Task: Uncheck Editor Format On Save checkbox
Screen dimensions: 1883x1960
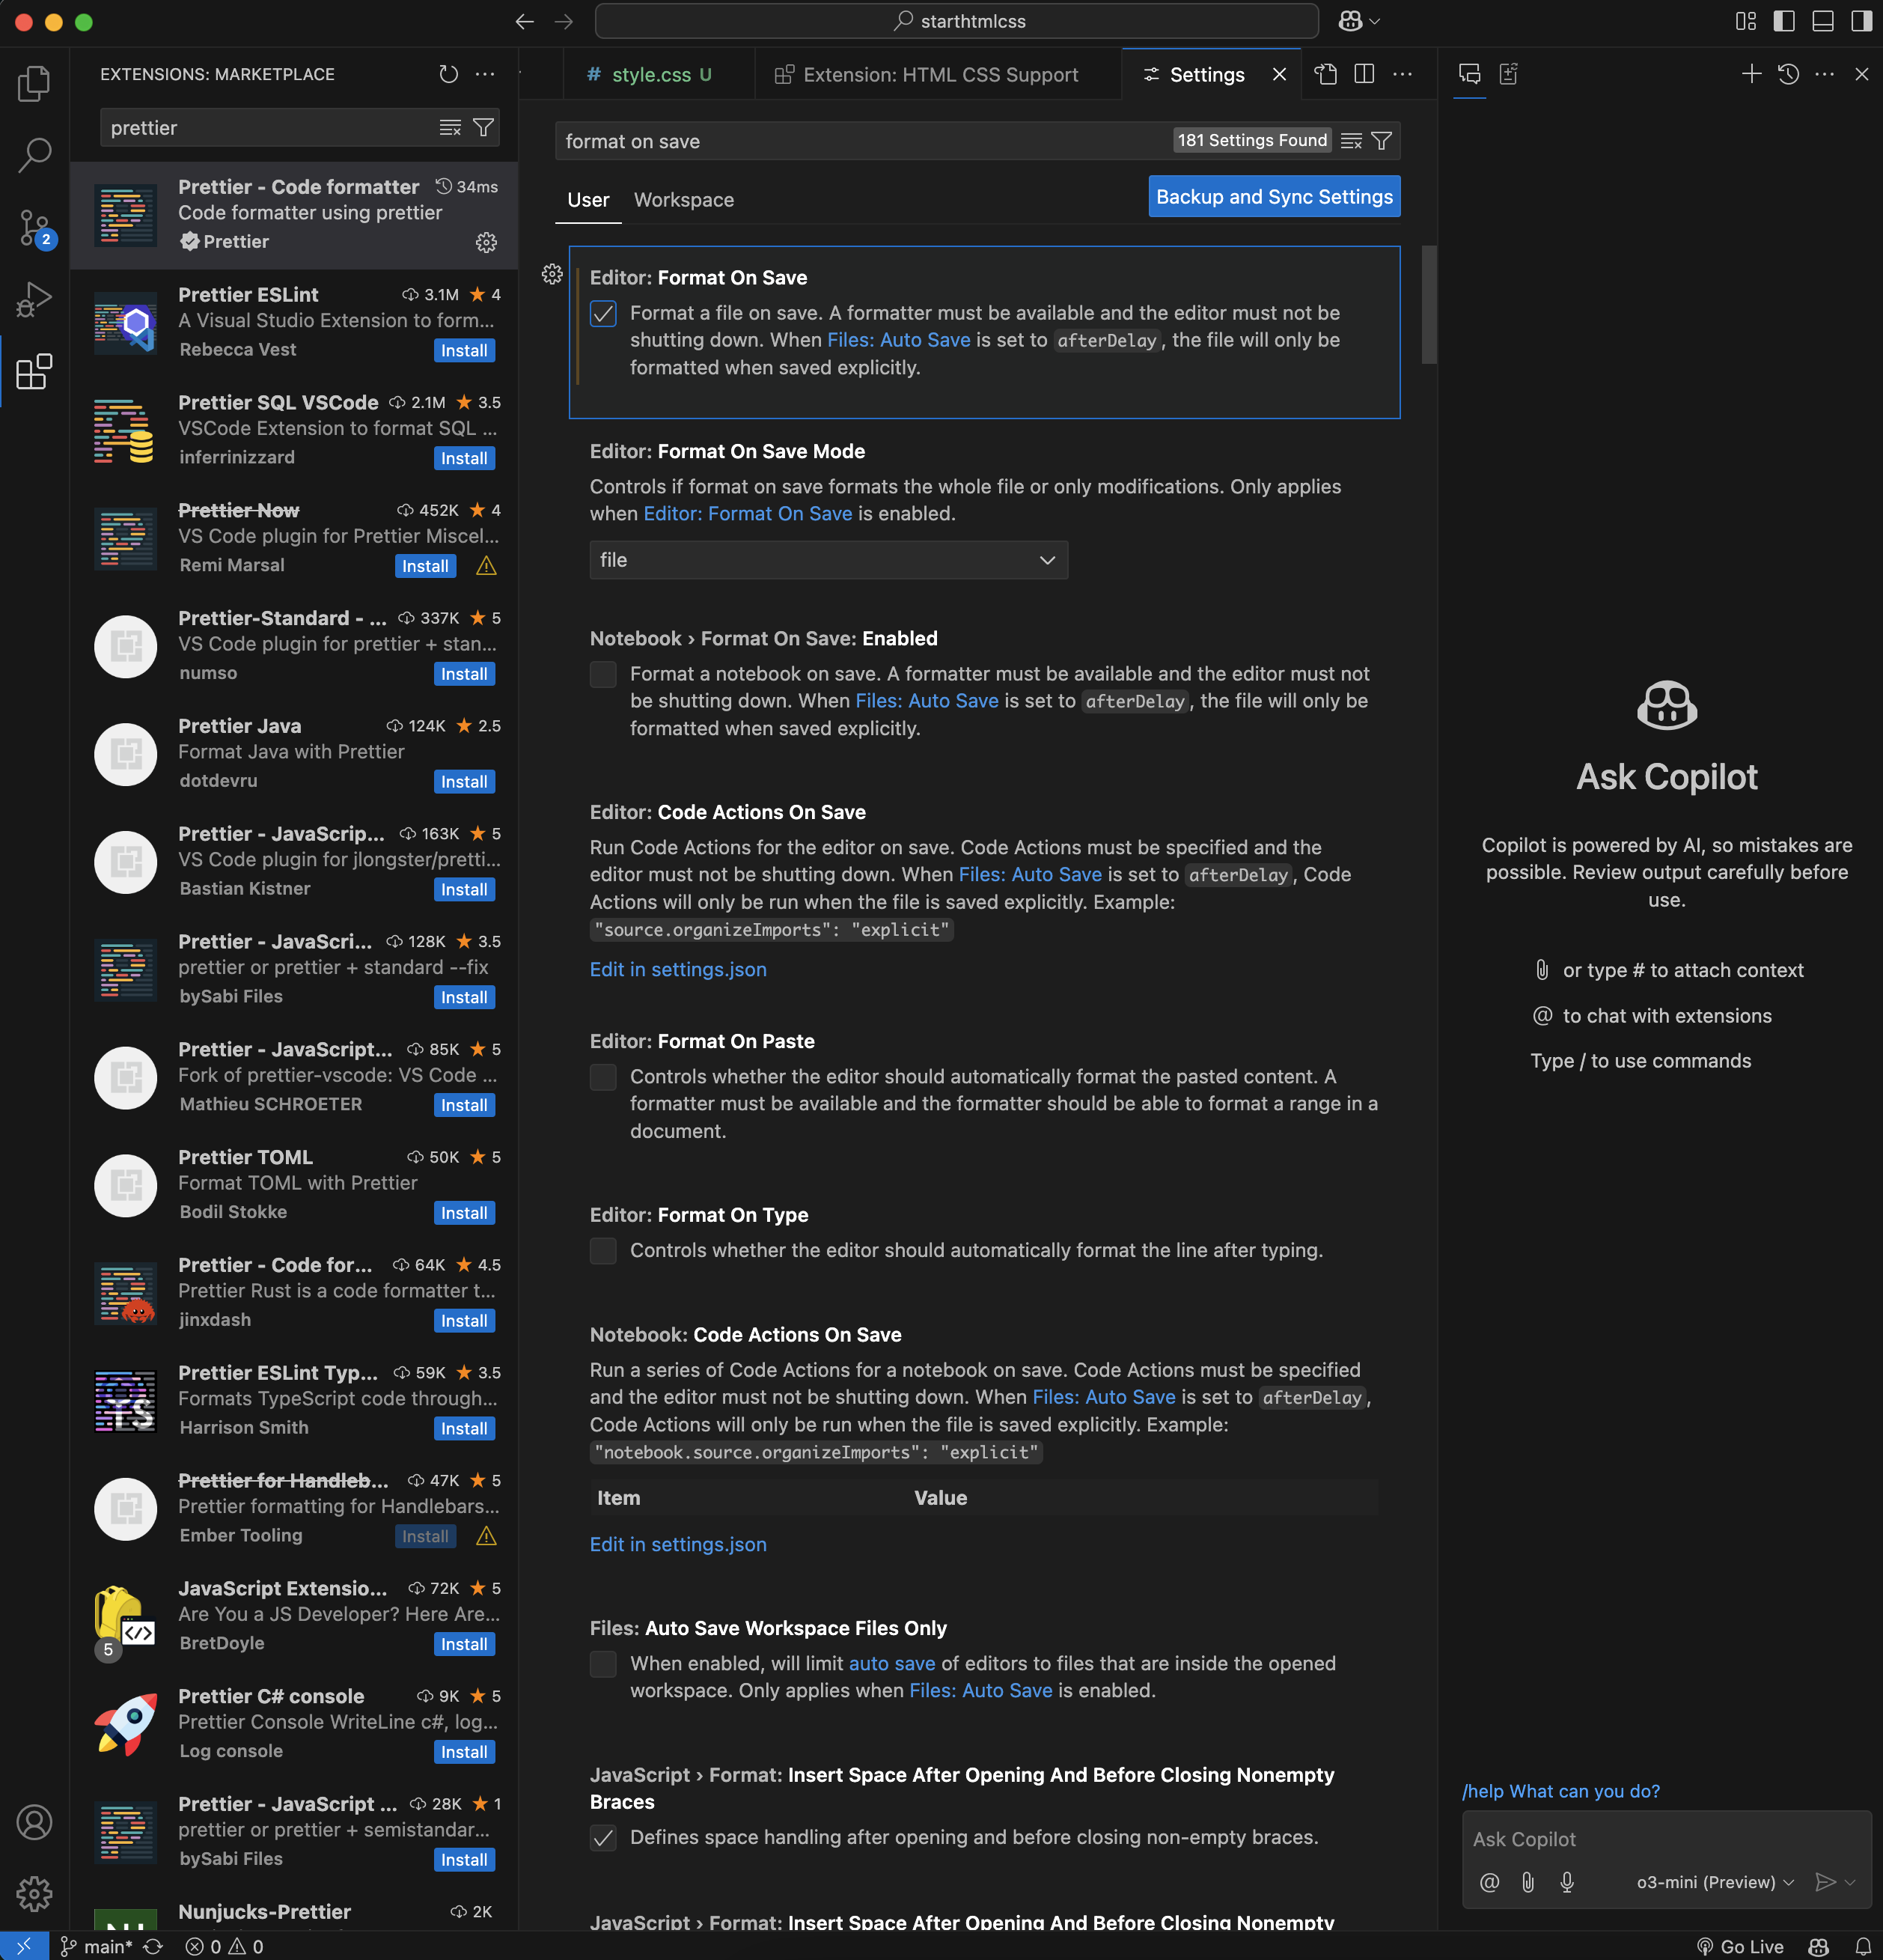Action: tap(604, 314)
